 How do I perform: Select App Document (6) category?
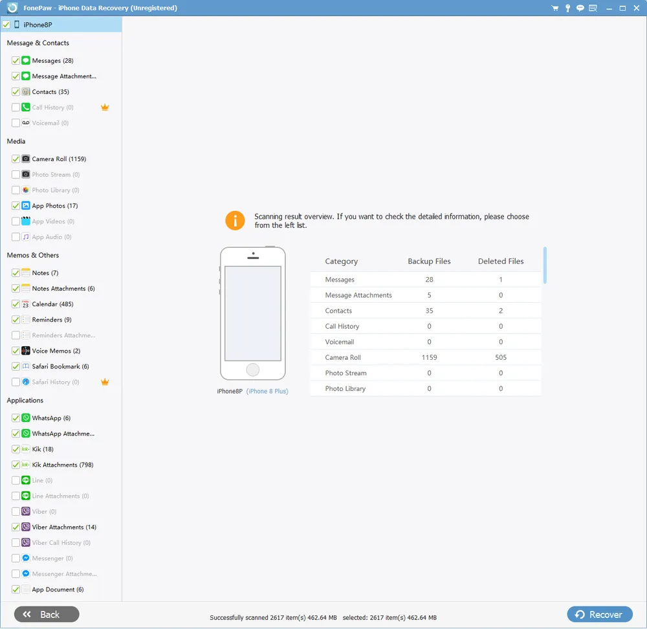point(58,590)
